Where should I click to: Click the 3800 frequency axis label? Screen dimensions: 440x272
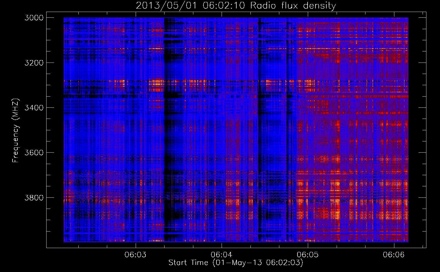tap(34, 197)
